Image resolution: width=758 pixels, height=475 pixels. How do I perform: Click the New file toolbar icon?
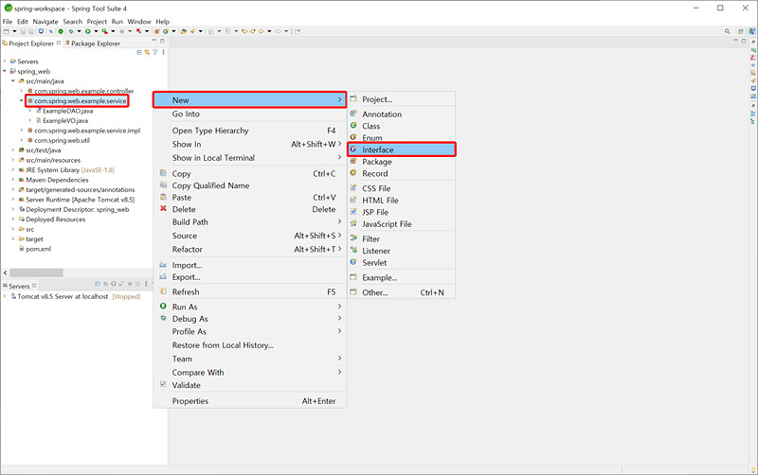pyautogui.click(x=7, y=31)
